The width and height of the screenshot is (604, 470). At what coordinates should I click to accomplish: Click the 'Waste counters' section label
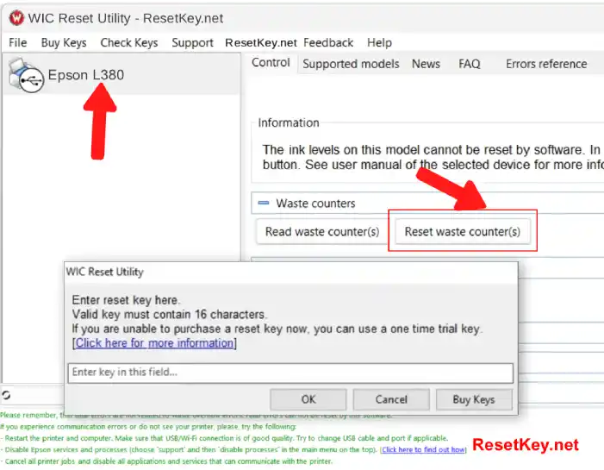coord(315,204)
